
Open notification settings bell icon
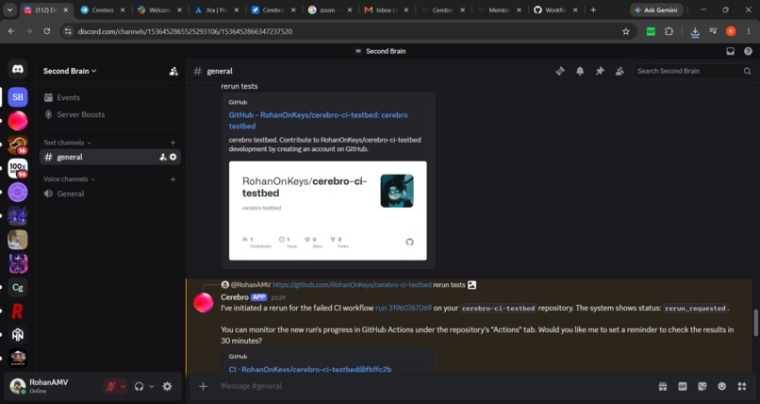point(580,71)
